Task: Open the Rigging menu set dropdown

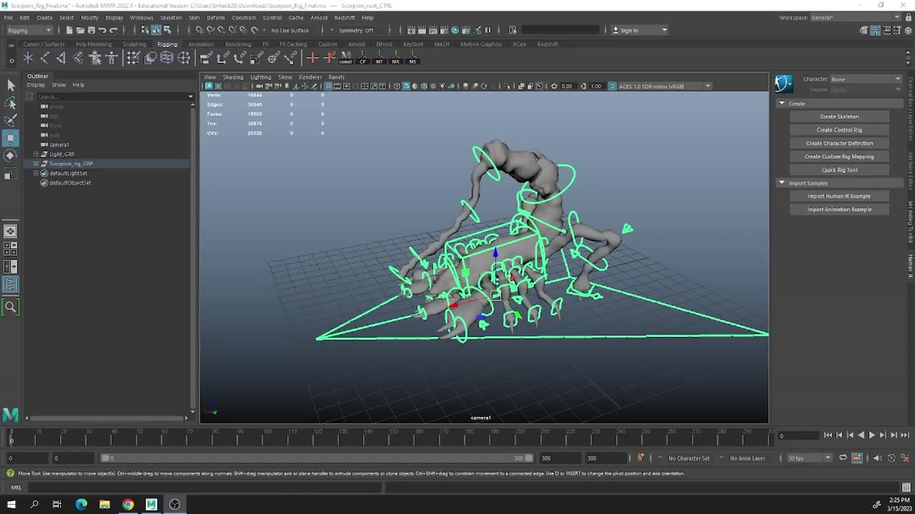Action: click(30, 30)
